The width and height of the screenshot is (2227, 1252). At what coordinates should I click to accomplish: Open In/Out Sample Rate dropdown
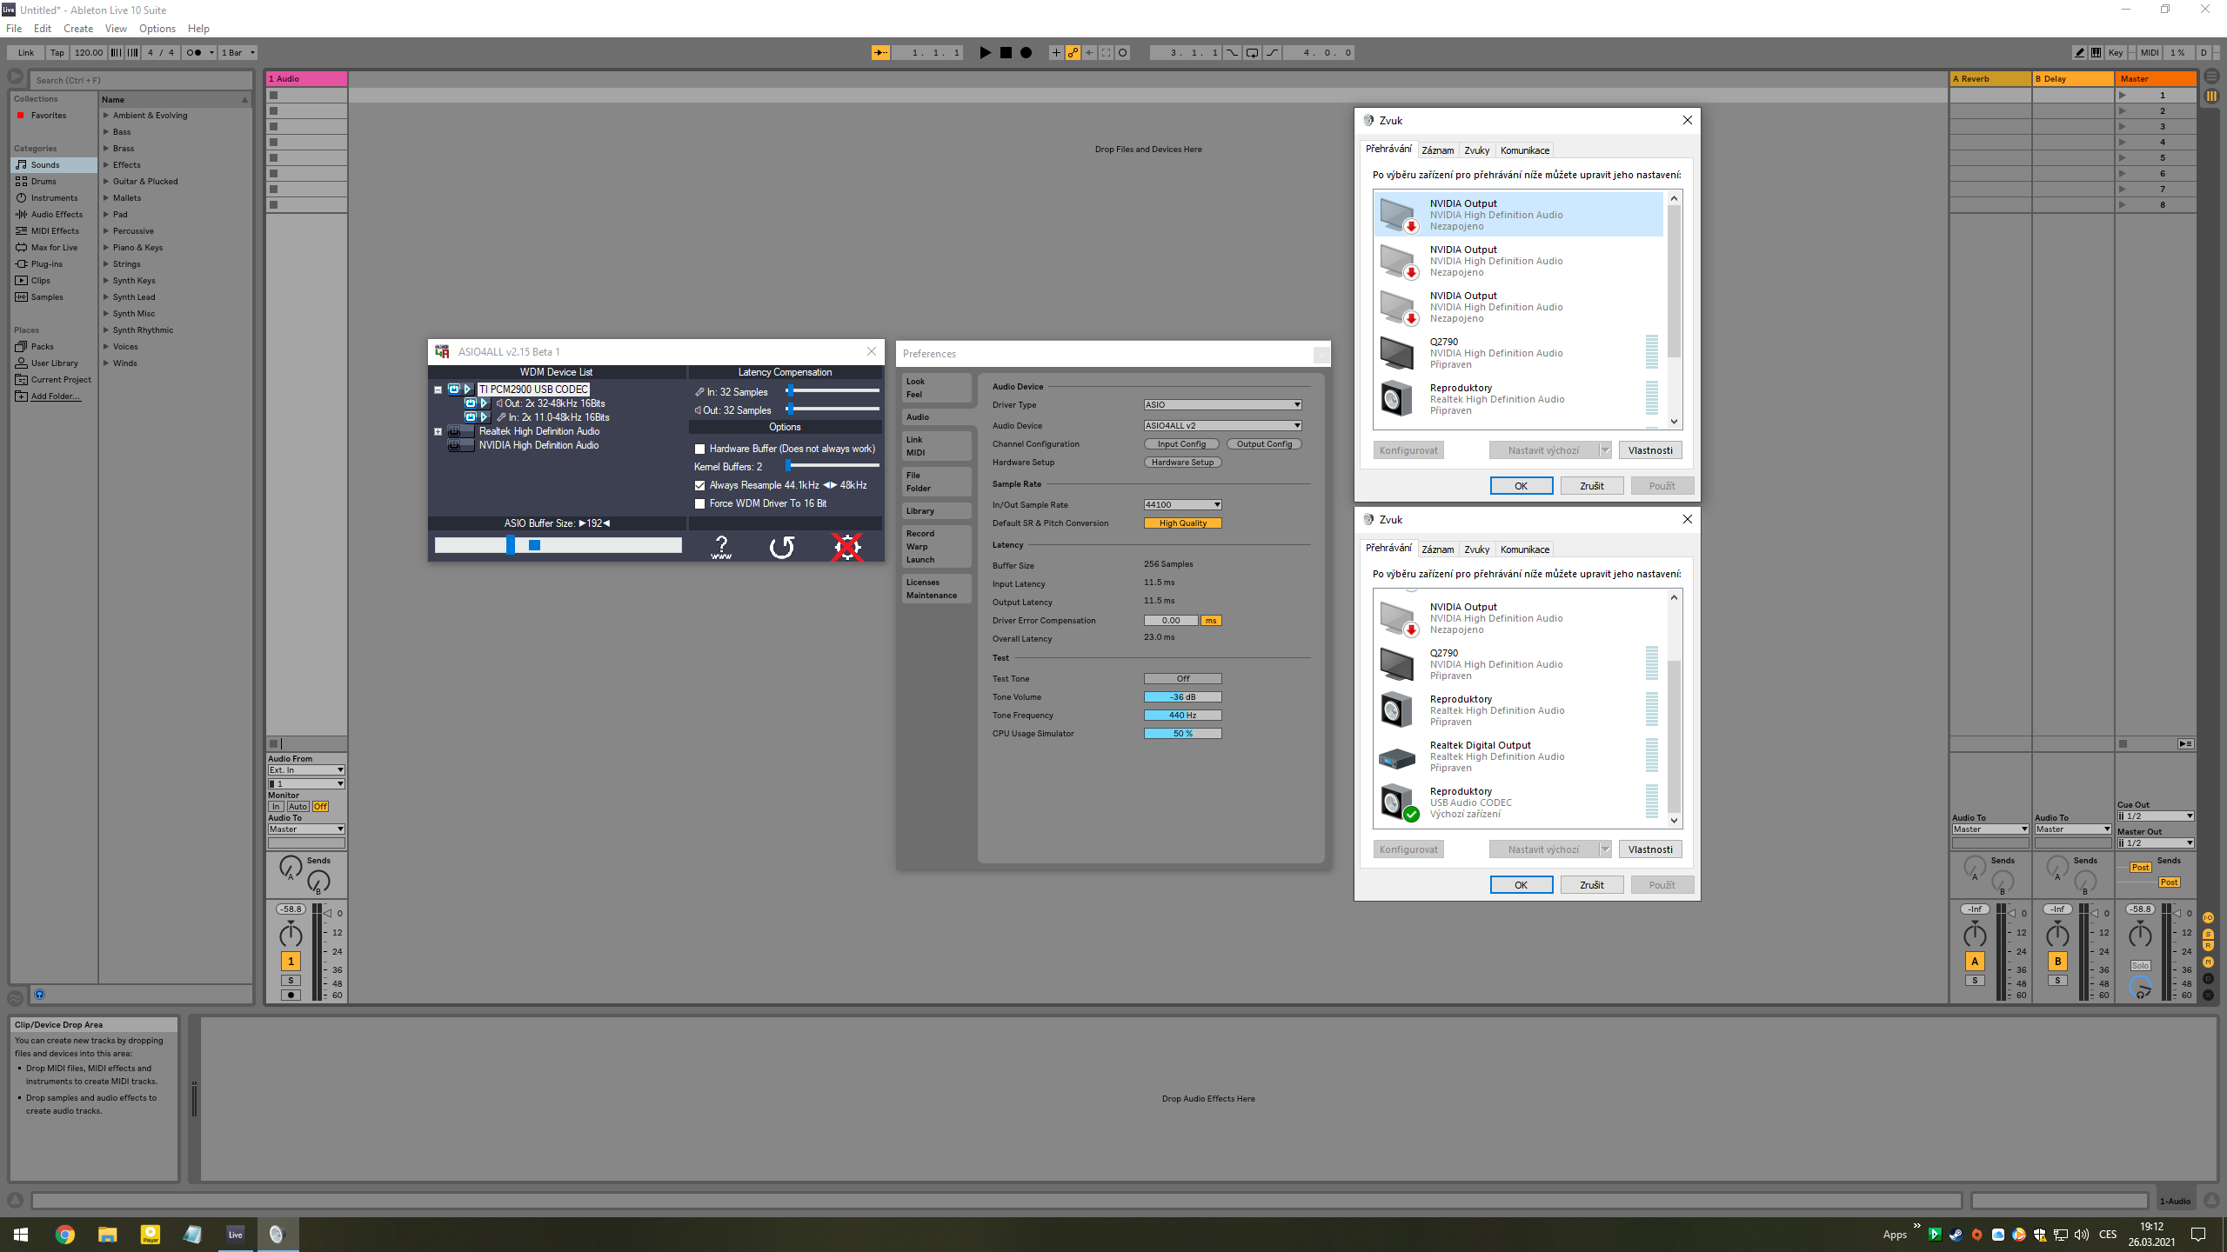(1182, 505)
